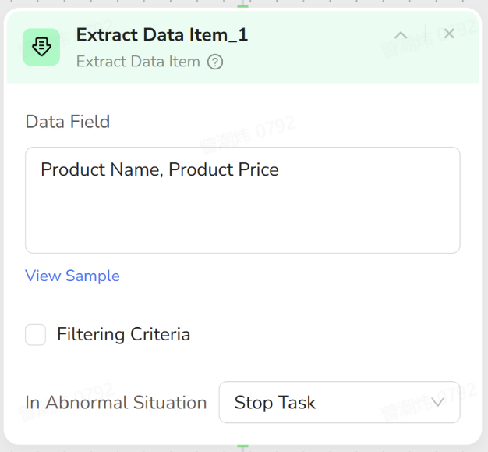Screen dimensions: 488x452
Task: Place cursor in Product Name, Product Price text
Action: click(x=160, y=169)
